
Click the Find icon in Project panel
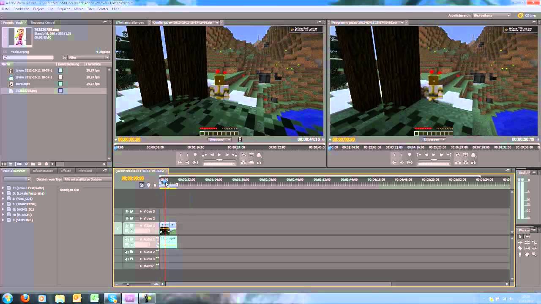(x=26, y=164)
